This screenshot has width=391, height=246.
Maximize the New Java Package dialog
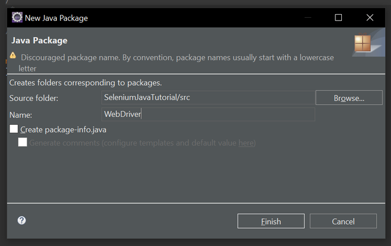(x=338, y=18)
